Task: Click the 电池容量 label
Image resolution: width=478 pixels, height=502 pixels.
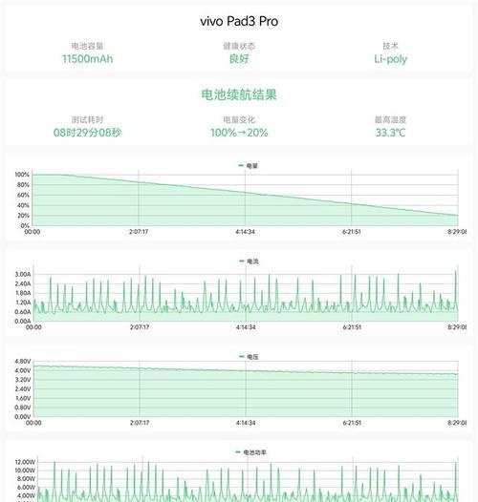Action: (x=87, y=46)
